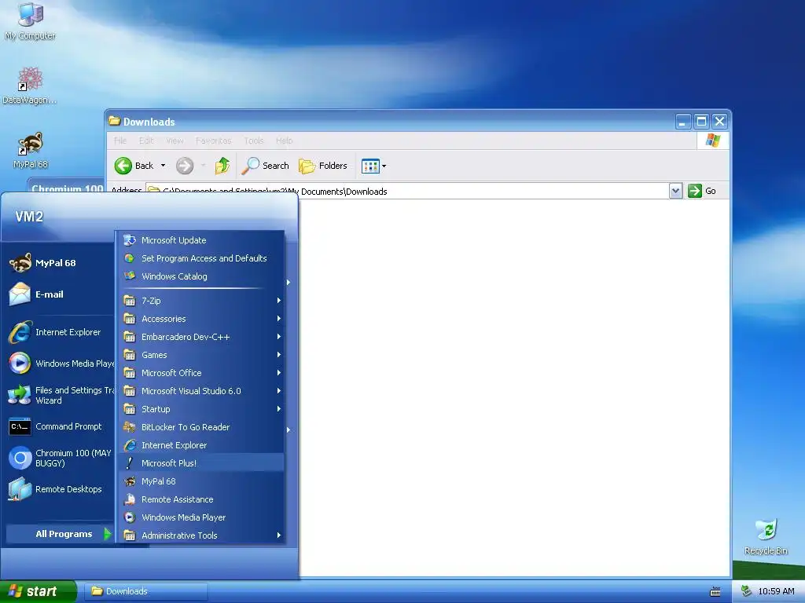Expand the Games folder
The height and width of the screenshot is (603, 805).
[x=201, y=355]
